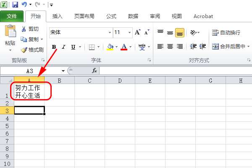The height and width of the screenshot is (168, 252).
Task: Open the 字体 font dialog launcher
Action: [x=149, y=60]
